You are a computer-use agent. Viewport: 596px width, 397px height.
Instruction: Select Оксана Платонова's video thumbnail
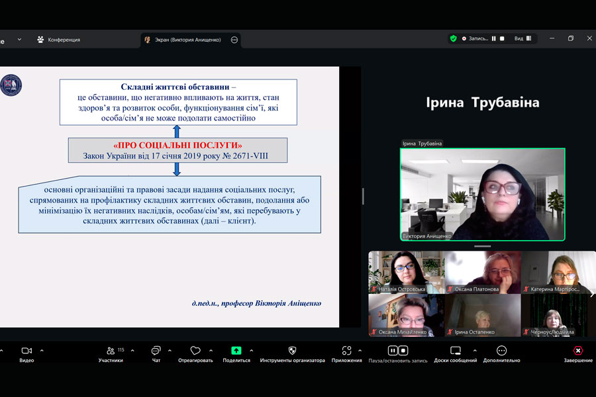481,272
